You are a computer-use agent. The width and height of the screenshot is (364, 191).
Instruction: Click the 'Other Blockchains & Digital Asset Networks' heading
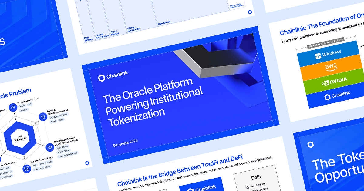click(66, 142)
